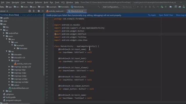
Task: Click code line 'var inputNama: EditText? = null'
Action: point(75,52)
